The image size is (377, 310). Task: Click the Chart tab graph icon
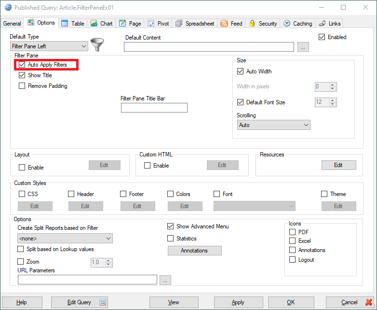click(x=94, y=23)
